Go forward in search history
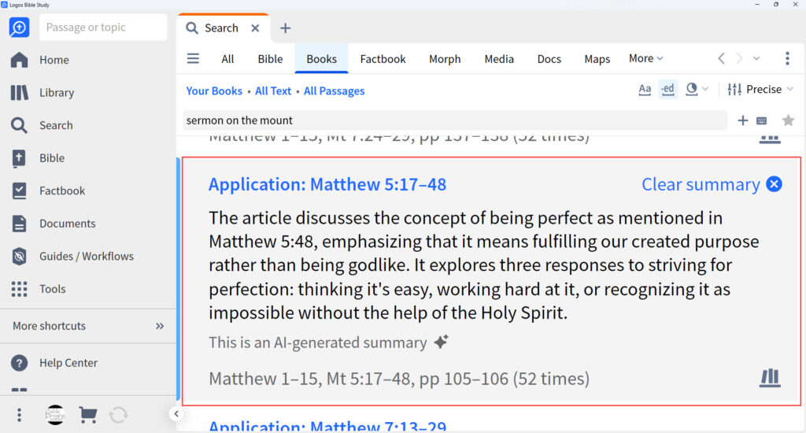 point(739,58)
